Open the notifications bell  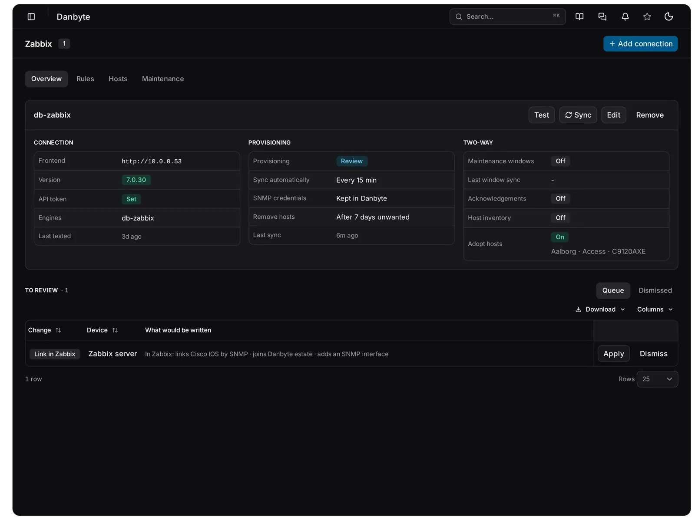(x=625, y=16)
